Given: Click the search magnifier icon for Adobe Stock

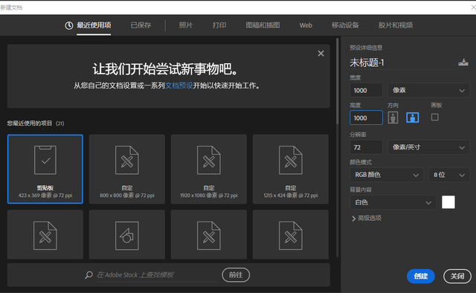Looking at the screenshot, I should [89, 275].
